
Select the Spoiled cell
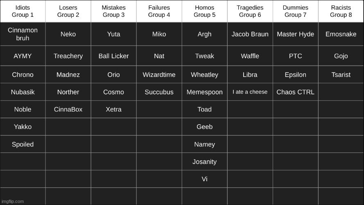23,144
